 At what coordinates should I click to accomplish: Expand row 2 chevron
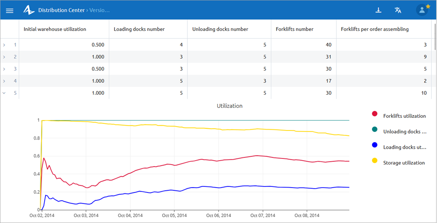coord(4,57)
